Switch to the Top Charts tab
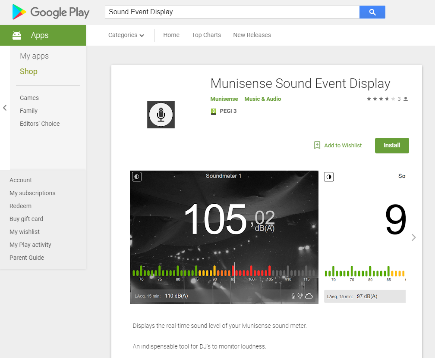The image size is (435, 358). point(206,35)
